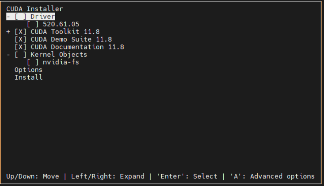The height and width of the screenshot is (186, 324).
Task: Click the CUDA Installer title text
Action: tap(35, 9)
